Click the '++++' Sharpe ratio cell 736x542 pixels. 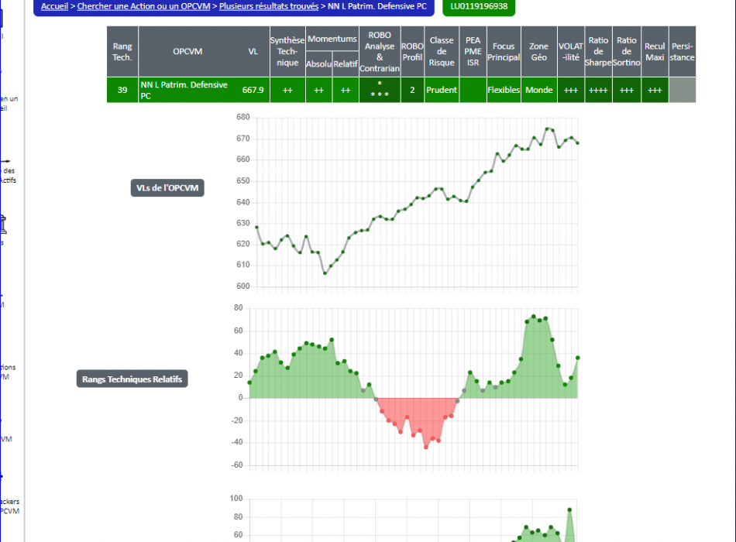tap(598, 90)
